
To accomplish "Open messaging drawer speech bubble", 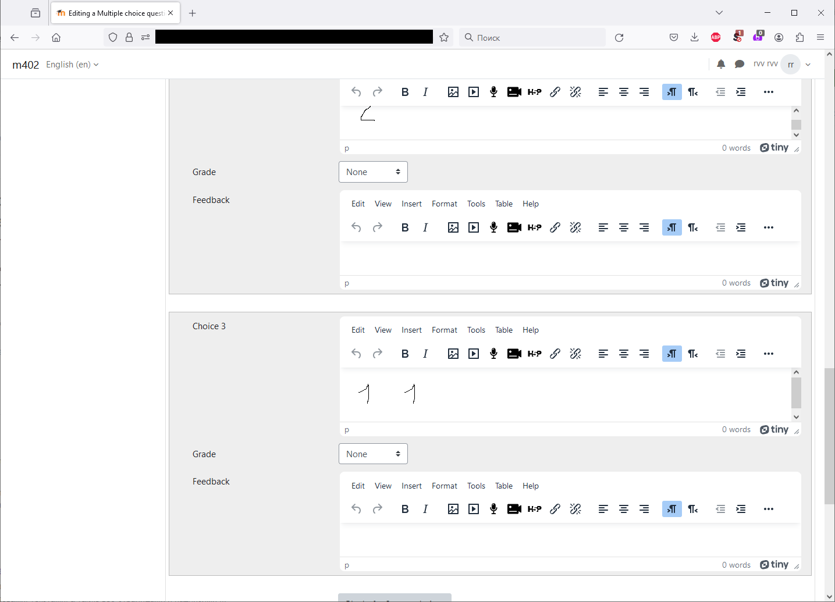I will [740, 64].
